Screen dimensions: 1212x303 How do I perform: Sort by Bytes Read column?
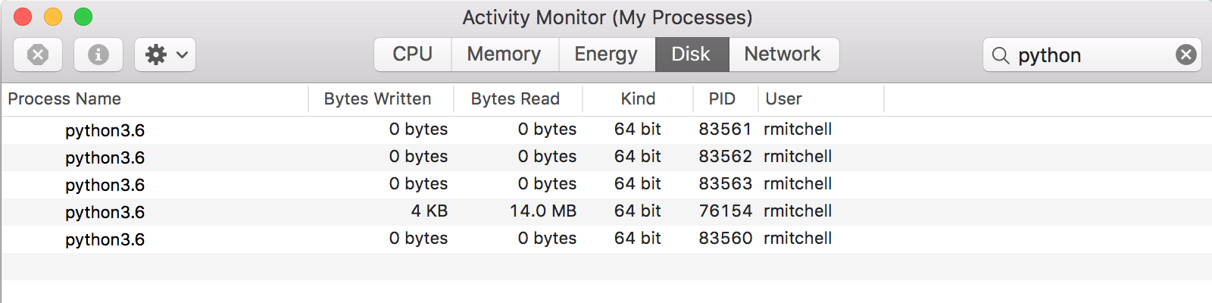coord(515,99)
